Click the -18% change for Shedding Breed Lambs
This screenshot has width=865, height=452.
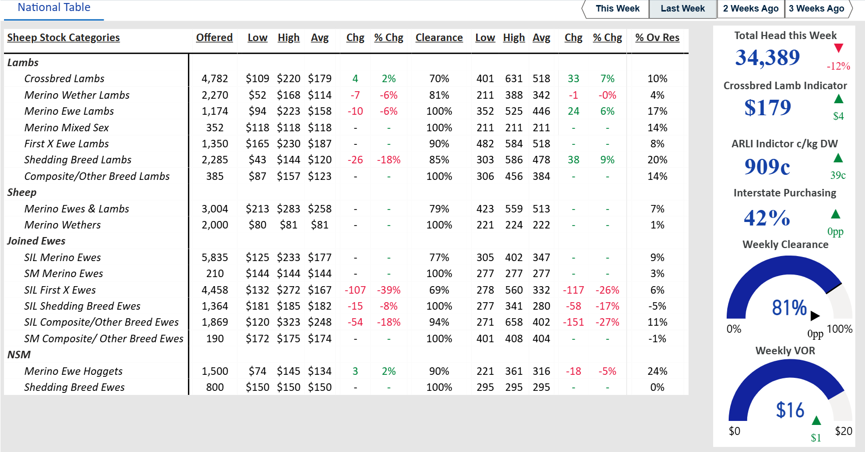[x=388, y=160]
